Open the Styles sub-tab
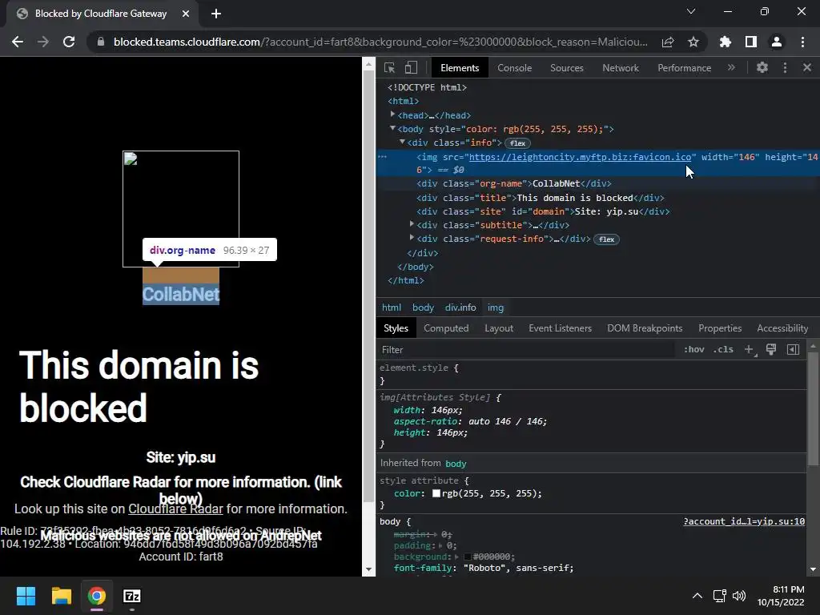The image size is (820, 615). click(396, 328)
